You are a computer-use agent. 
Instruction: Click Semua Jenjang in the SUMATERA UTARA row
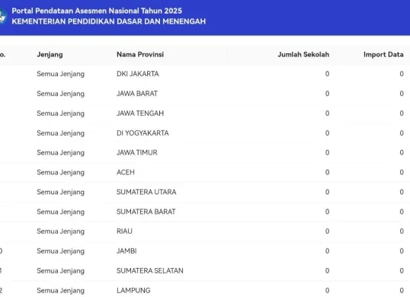click(61, 192)
